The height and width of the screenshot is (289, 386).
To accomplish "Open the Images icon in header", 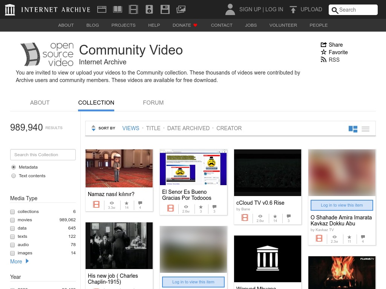I will [181, 9].
